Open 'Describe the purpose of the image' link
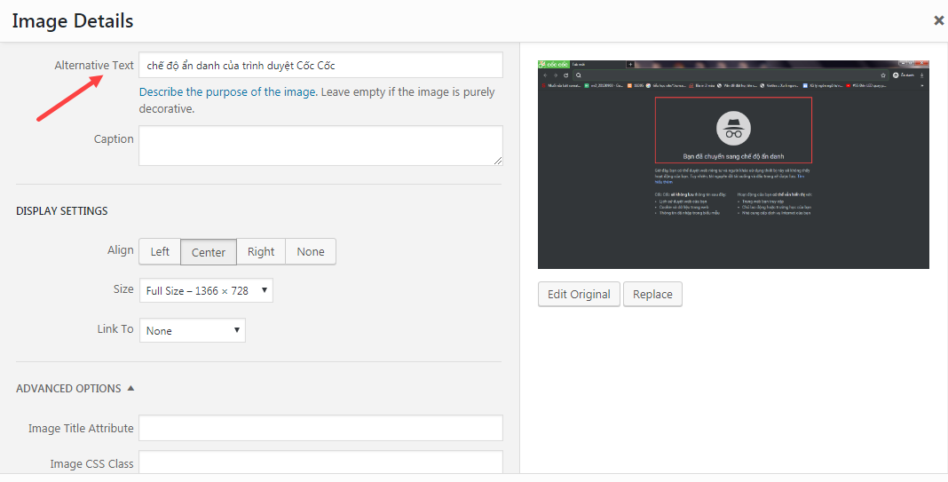 point(227,92)
